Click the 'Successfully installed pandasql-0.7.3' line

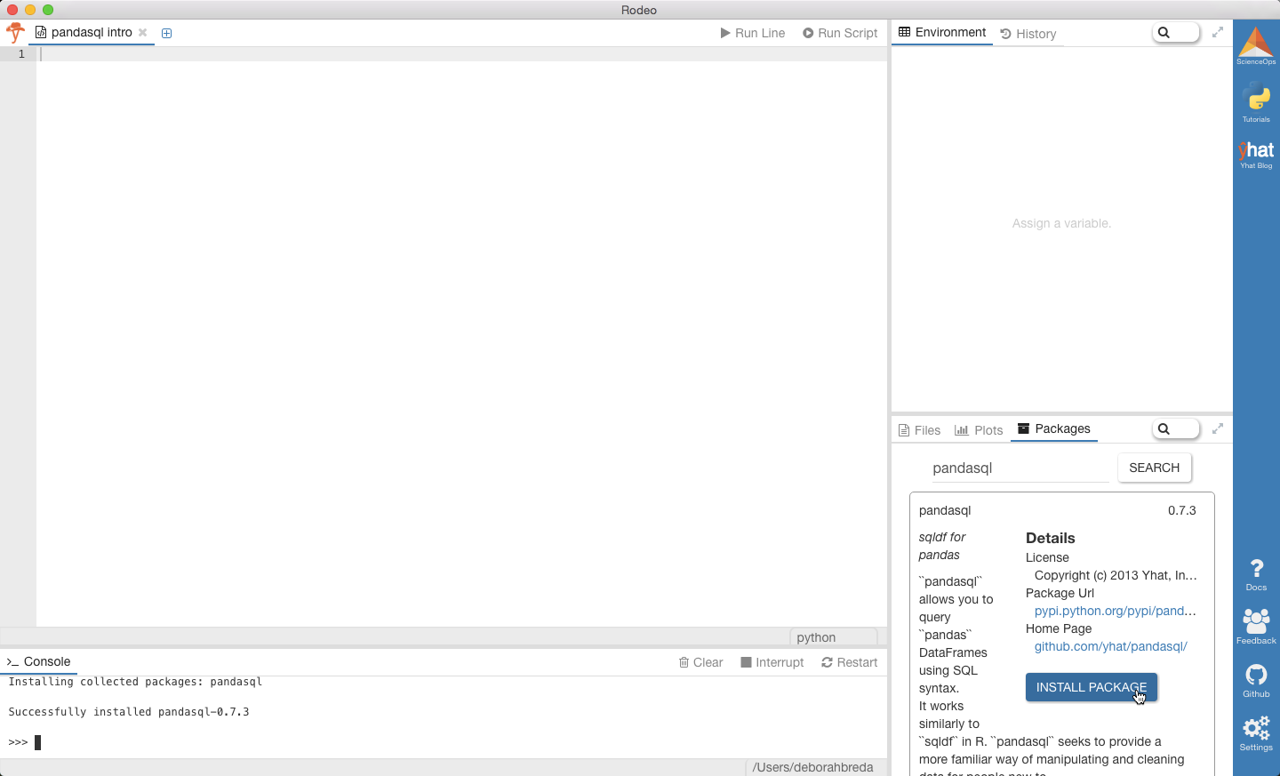(x=129, y=712)
